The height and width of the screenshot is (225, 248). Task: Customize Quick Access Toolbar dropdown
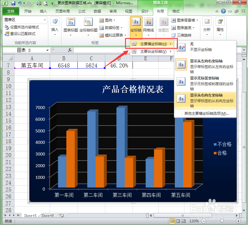(x=52, y=3)
